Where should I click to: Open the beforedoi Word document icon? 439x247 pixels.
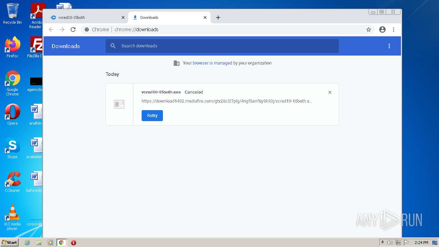[34, 182]
